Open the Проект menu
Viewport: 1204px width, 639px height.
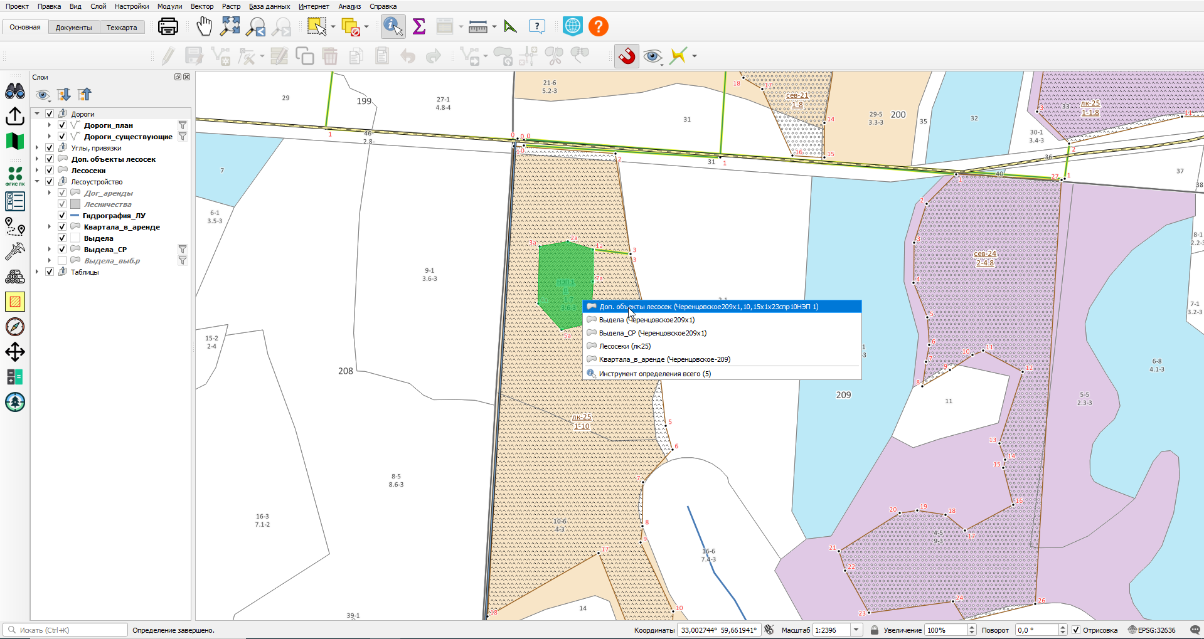(17, 6)
